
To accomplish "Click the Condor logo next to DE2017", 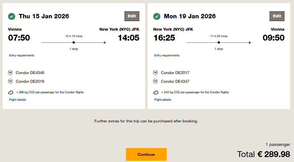I will coord(156,73).
